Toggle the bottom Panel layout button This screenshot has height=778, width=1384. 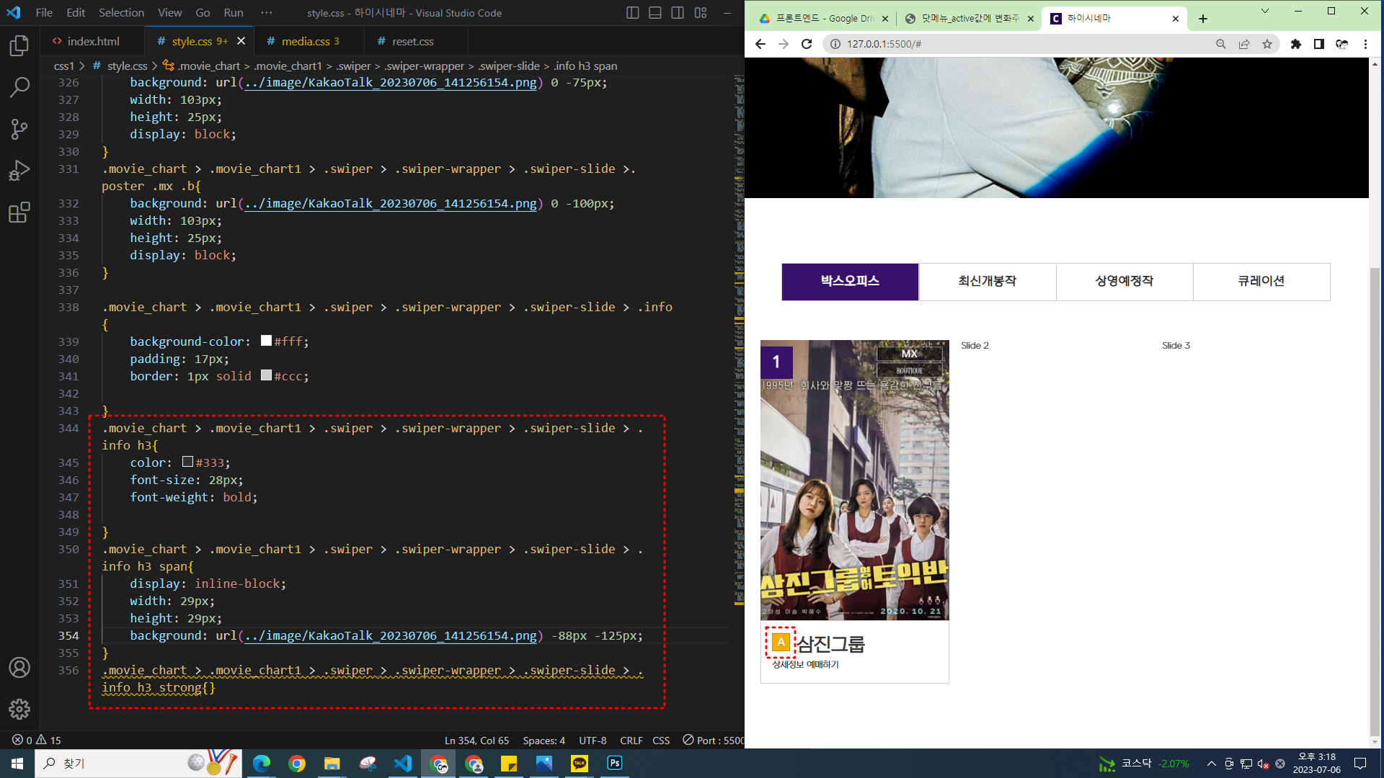coord(655,13)
